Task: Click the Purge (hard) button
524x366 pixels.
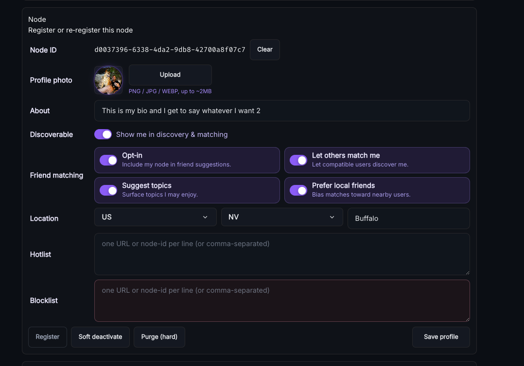Action: (159, 337)
